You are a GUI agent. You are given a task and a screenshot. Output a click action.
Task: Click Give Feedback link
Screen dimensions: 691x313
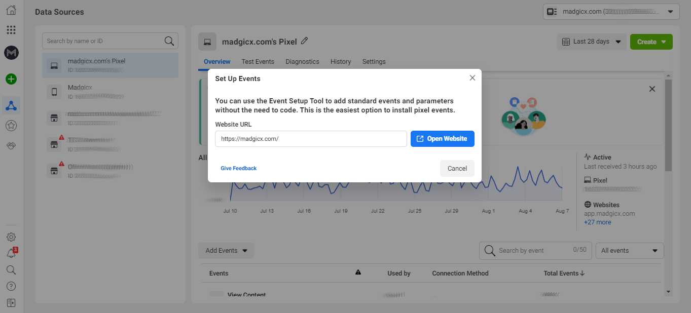239,168
